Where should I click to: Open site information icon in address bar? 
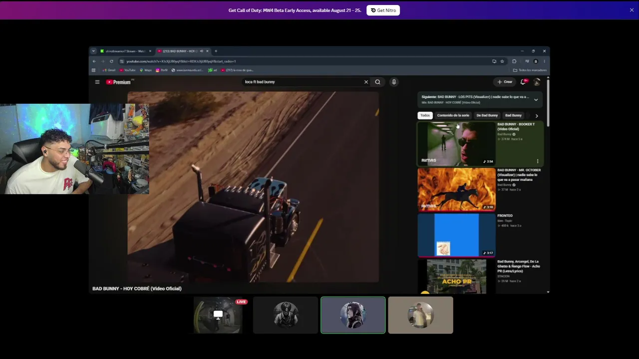(122, 61)
